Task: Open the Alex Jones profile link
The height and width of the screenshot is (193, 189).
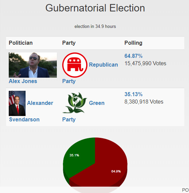Action: click(23, 81)
